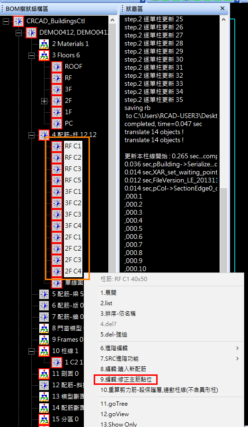Image resolution: width=248 pixels, height=427 pixels.
Task: Click the icon next to 5 配筋-梁
Action: (44, 294)
